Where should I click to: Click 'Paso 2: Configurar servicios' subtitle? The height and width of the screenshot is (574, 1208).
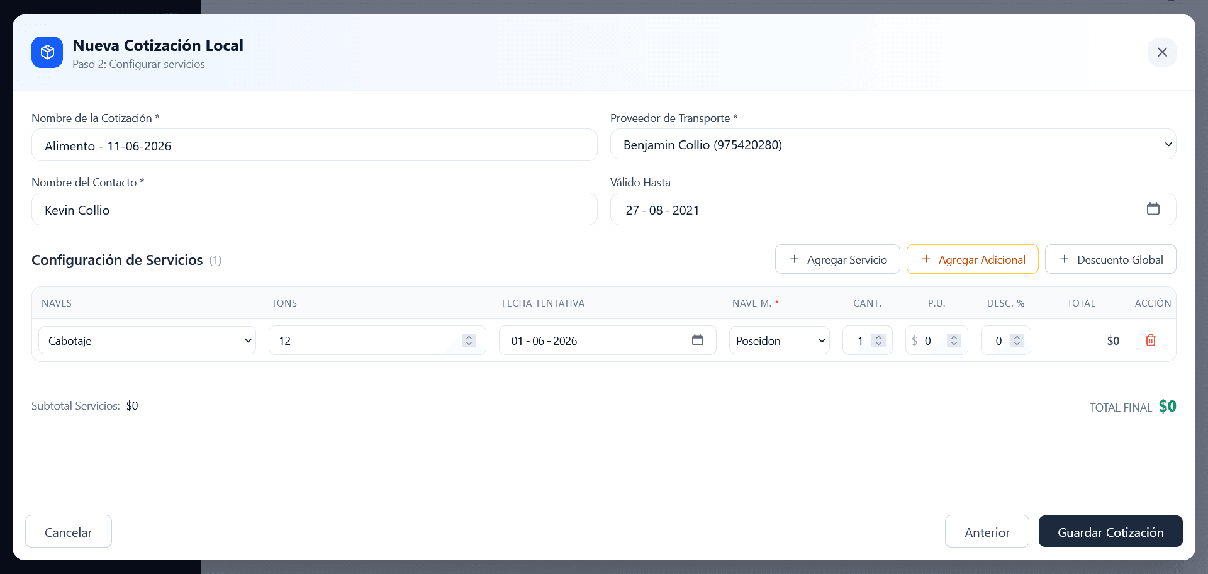(x=138, y=64)
